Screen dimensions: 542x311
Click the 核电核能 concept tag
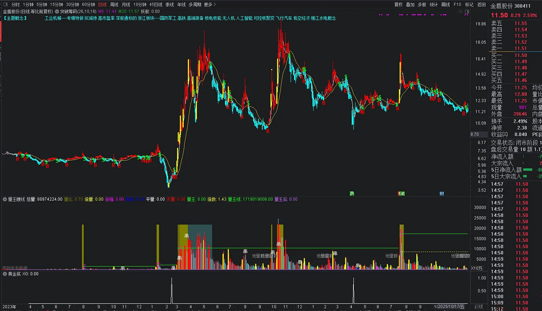pos(213,18)
